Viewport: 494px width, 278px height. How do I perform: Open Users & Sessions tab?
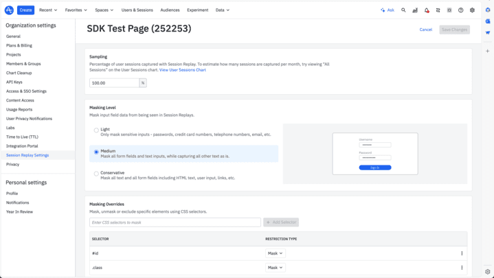[137, 10]
